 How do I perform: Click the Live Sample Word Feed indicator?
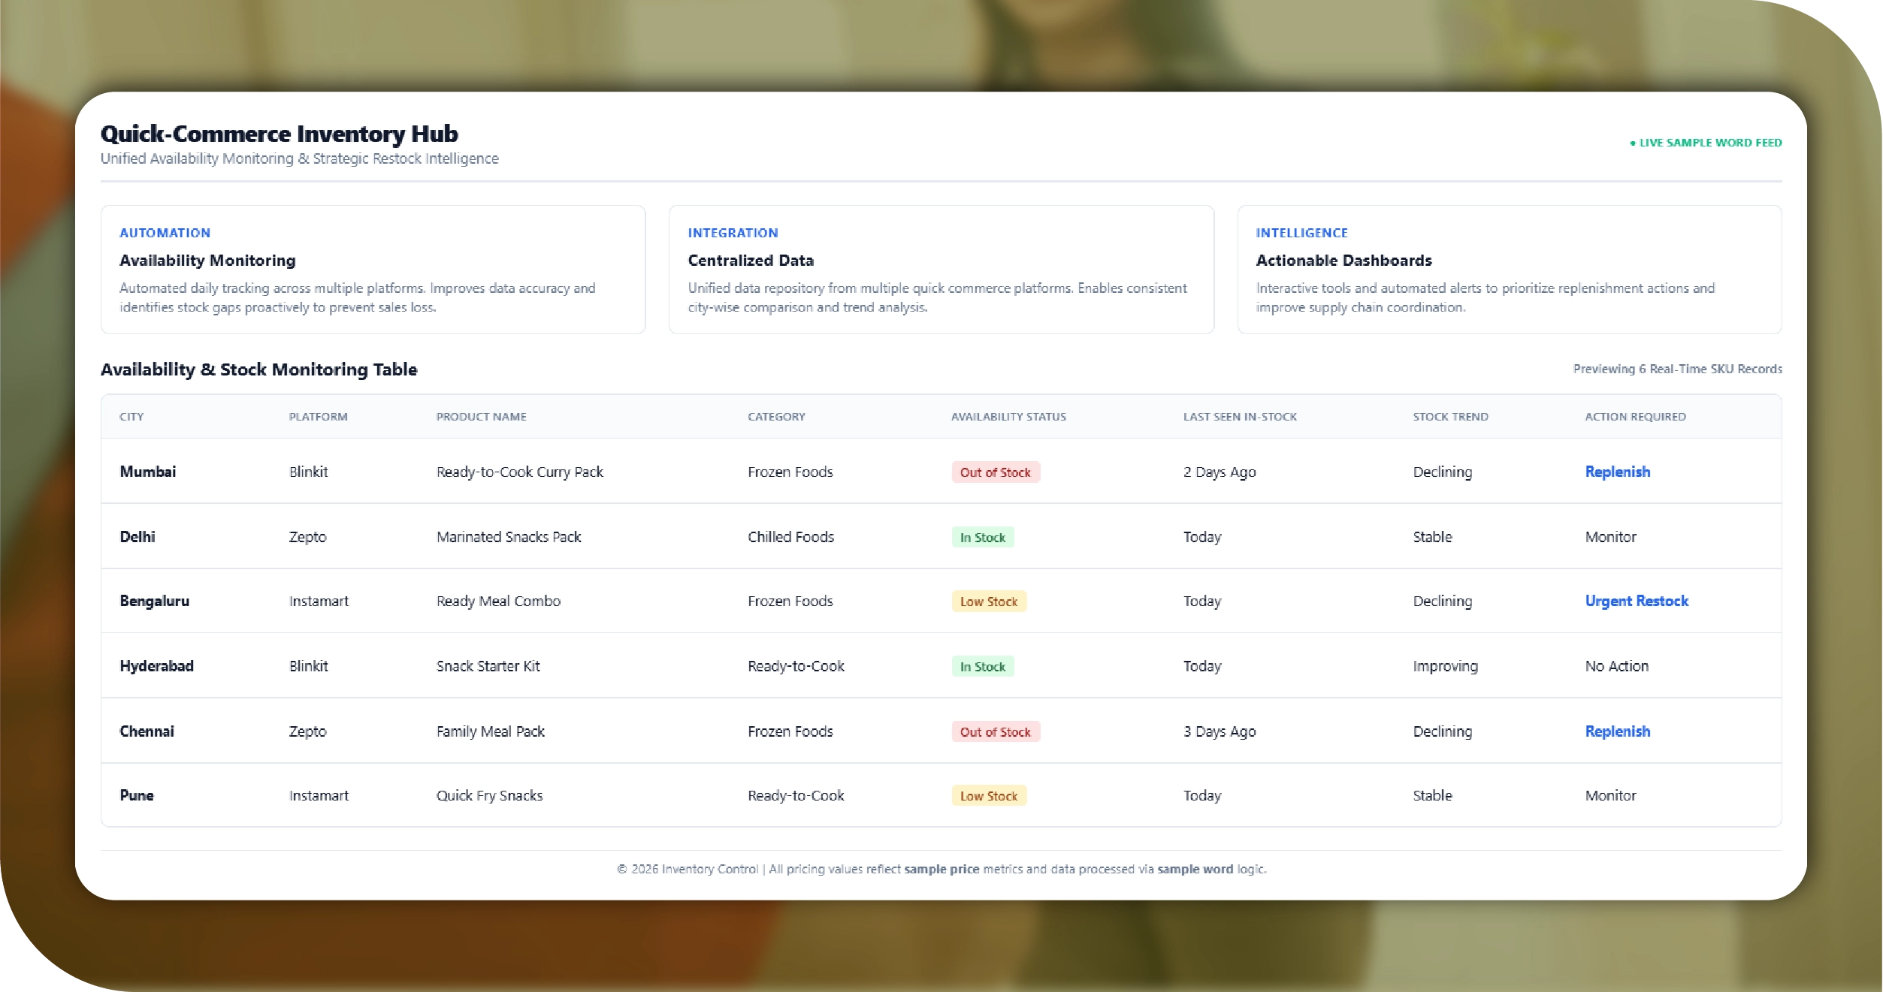coord(1706,143)
